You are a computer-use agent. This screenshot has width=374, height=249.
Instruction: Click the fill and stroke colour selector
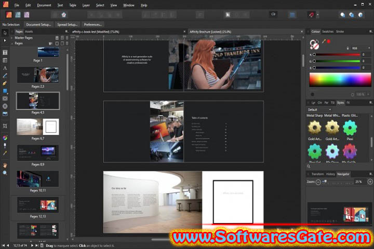click(x=313, y=44)
